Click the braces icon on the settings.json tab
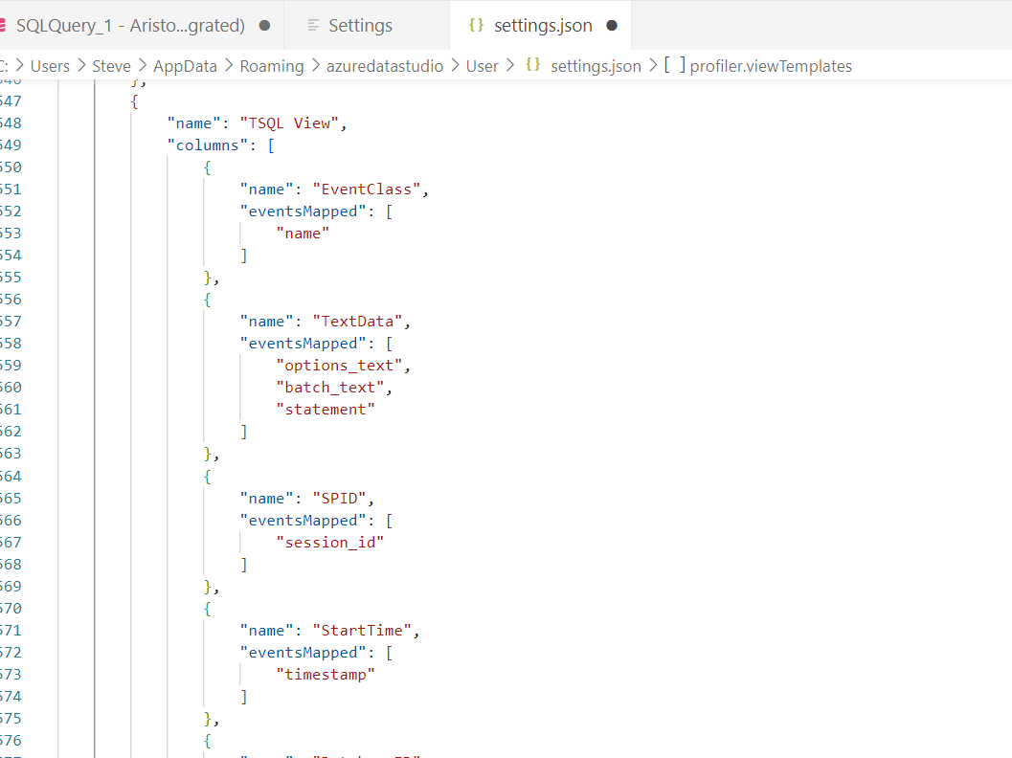The image size is (1012, 758). (476, 26)
